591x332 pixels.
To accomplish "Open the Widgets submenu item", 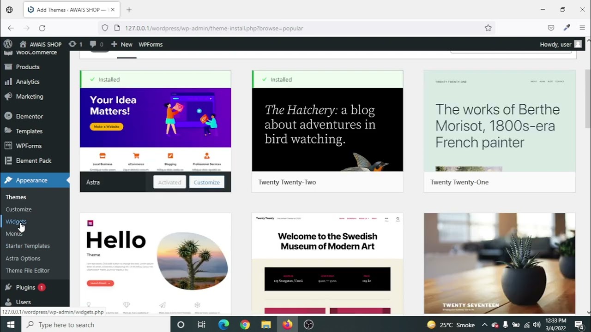I will pos(16,222).
